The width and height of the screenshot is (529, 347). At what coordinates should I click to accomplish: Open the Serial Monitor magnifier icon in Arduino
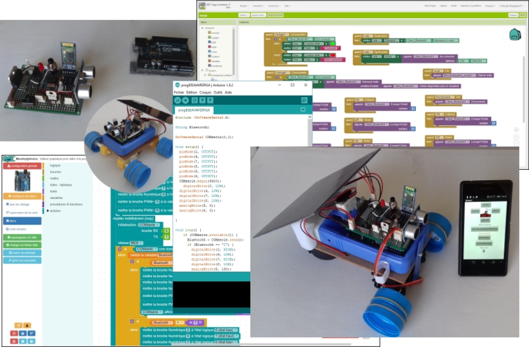pos(304,100)
